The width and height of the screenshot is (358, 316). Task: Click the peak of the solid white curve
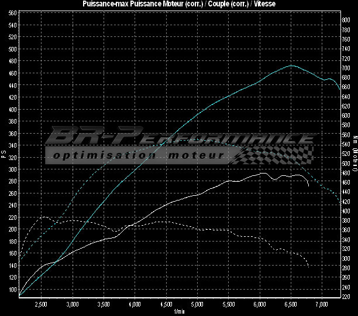(264, 174)
